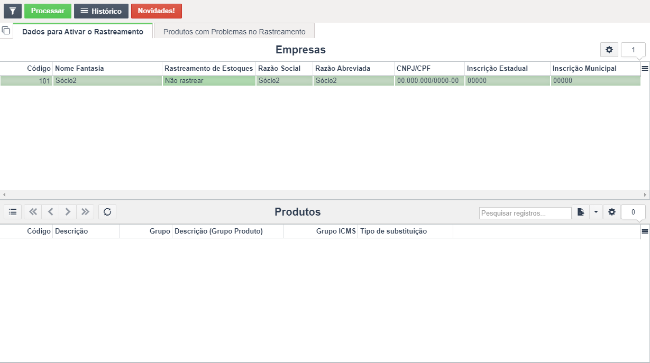Image resolution: width=650 pixels, height=363 pixels.
Task: Refresh the Produtos grid
Action: [x=107, y=212]
